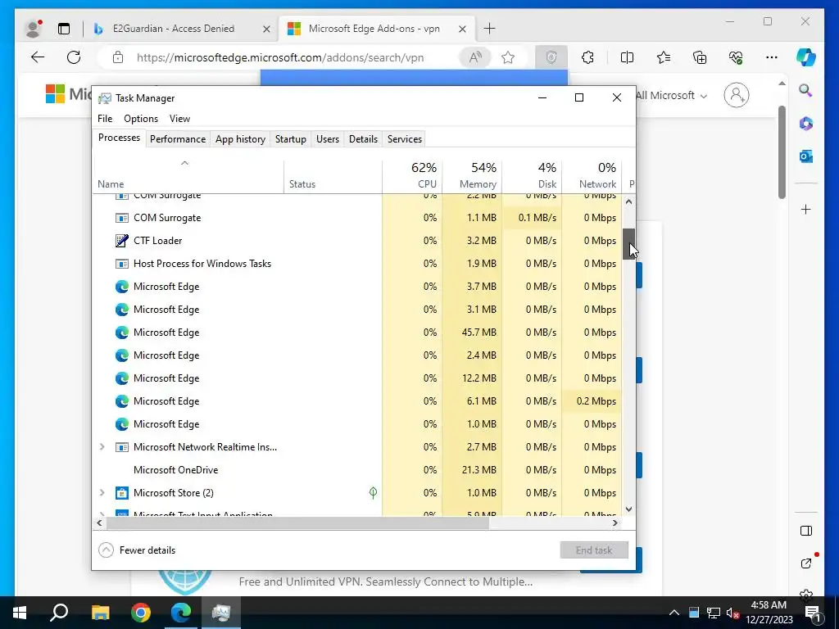Viewport: 839px width, 629px height.
Task: Open the Outlook sidebar icon
Action: point(806,156)
